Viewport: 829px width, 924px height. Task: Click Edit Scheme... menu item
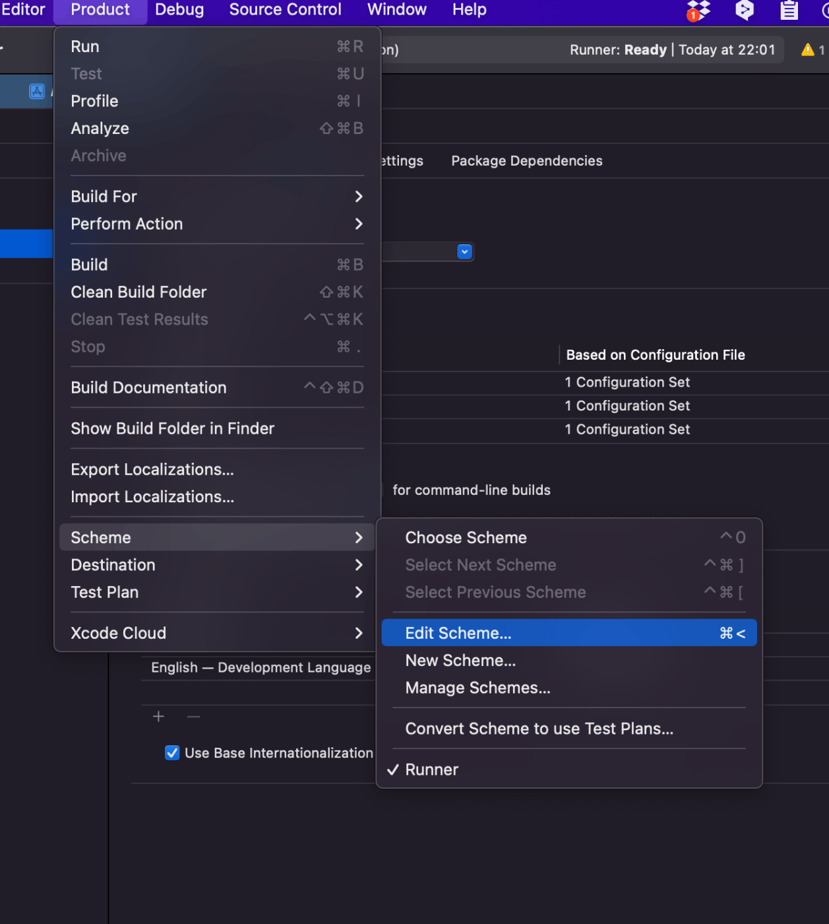(x=569, y=633)
